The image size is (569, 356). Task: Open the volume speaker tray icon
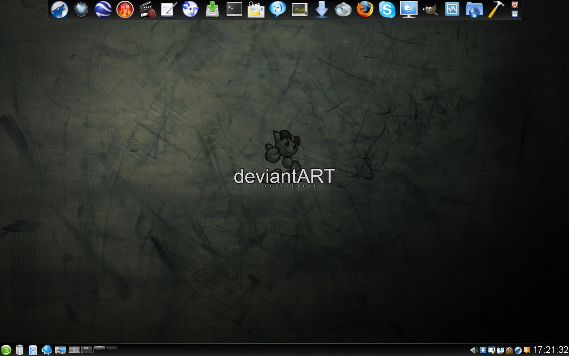(474, 350)
